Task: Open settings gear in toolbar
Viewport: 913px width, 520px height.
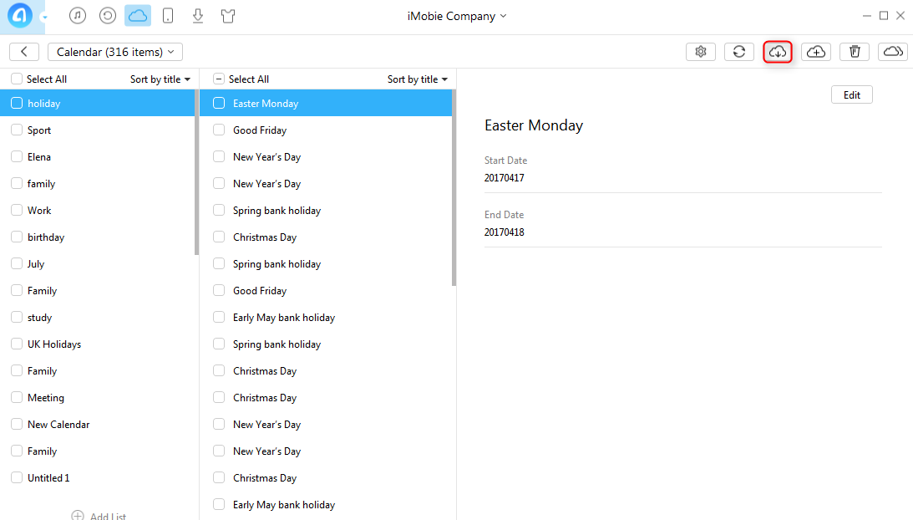Action: pyautogui.click(x=701, y=52)
